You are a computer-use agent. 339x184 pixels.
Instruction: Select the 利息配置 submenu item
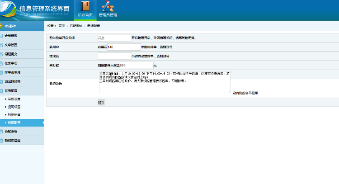(x=14, y=114)
